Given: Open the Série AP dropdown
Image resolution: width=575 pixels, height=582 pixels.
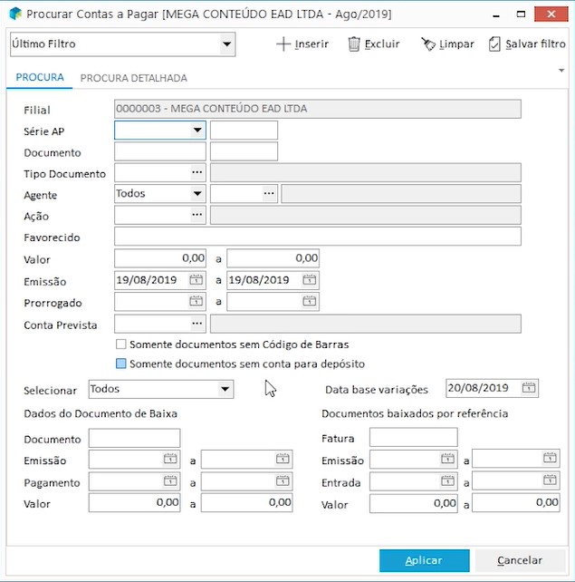Looking at the screenshot, I should [197, 131].
